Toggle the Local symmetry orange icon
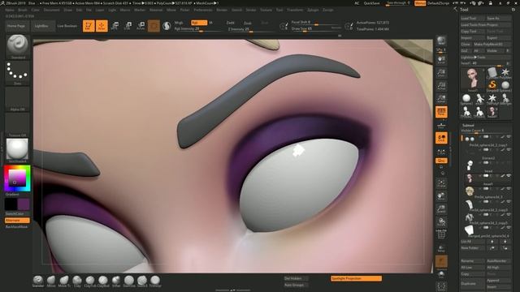This screenshot has height=292, width=520. pyautogui.click(x=441, y=138)
